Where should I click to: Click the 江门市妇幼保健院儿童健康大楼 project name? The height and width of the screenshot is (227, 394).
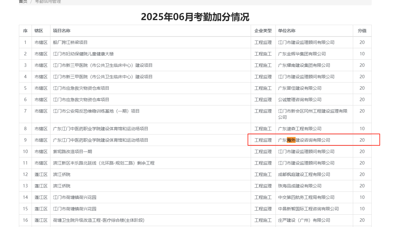[84, 54]
